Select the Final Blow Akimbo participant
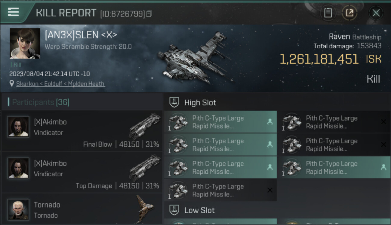Screen dimensions: 391x225 (81, 131)
